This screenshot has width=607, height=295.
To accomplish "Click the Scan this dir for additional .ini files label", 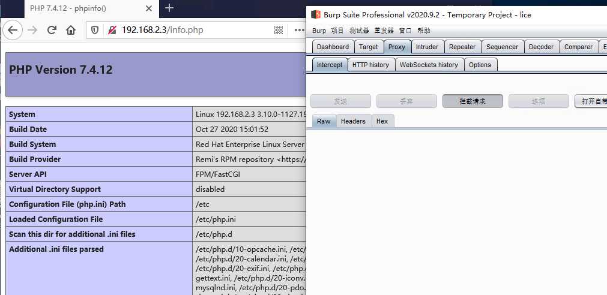I will [72, 234].
